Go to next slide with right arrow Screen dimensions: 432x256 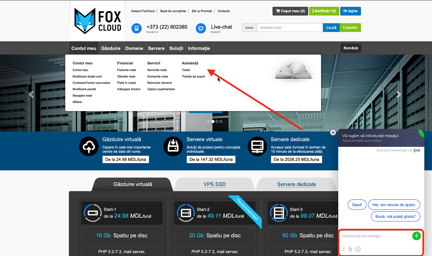(399, 94)
